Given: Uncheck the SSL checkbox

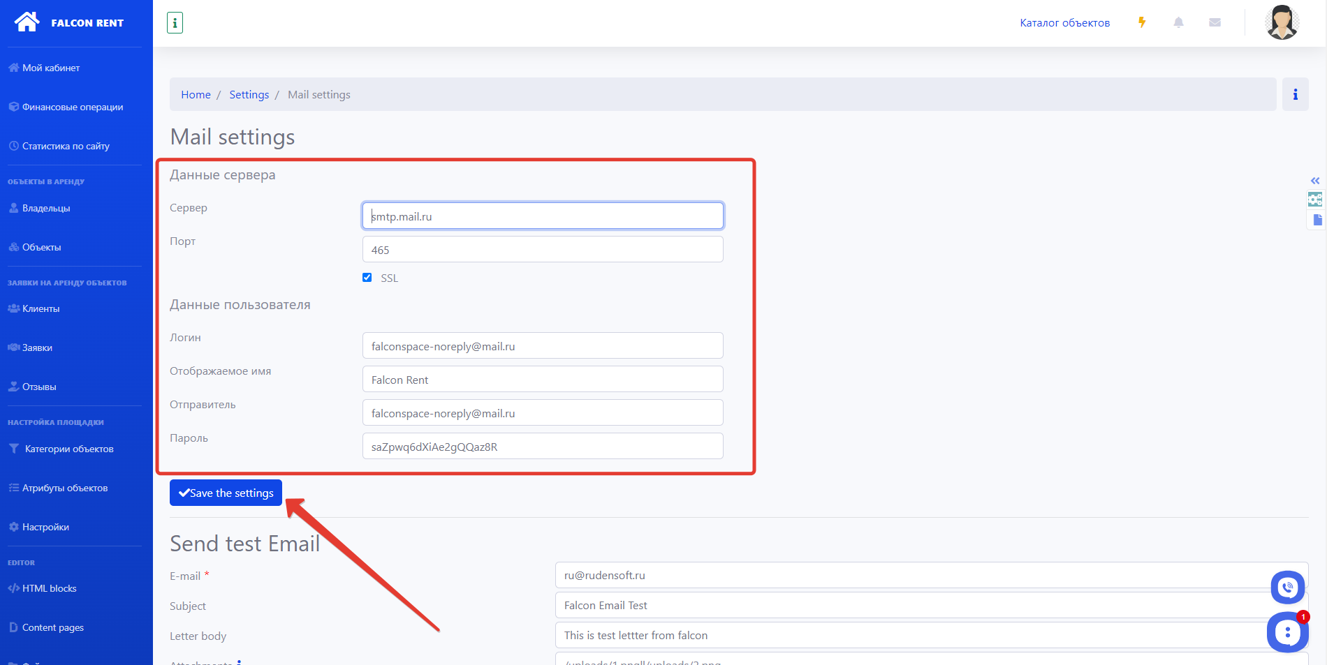Looking at the screenshot, I should tap(367, 278).
